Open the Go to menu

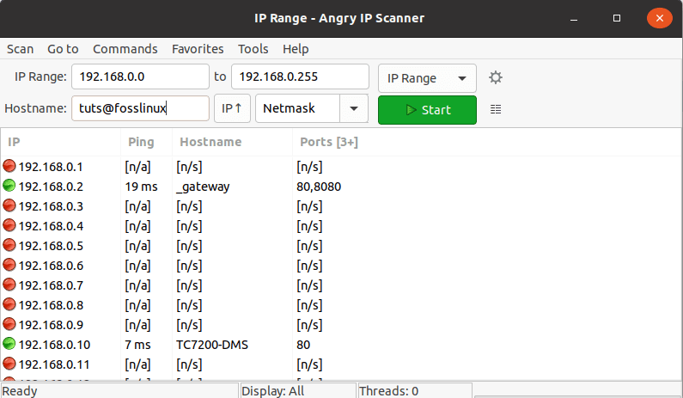coord(63,49)
